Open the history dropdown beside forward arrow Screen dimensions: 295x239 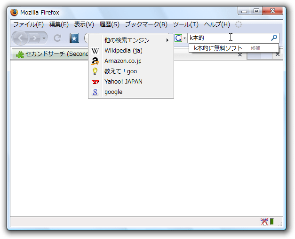44,39
